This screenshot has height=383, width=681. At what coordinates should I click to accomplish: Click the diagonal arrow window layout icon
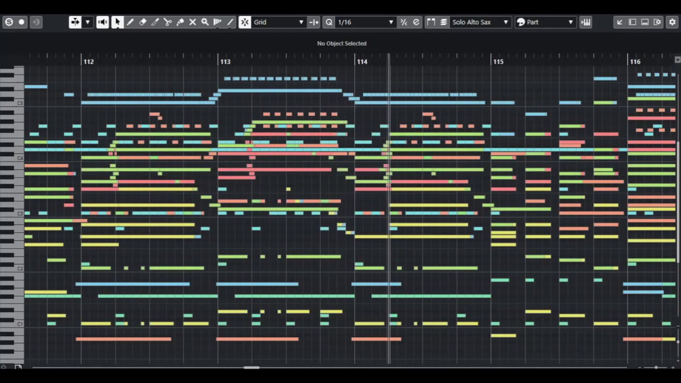click(619, 22)
